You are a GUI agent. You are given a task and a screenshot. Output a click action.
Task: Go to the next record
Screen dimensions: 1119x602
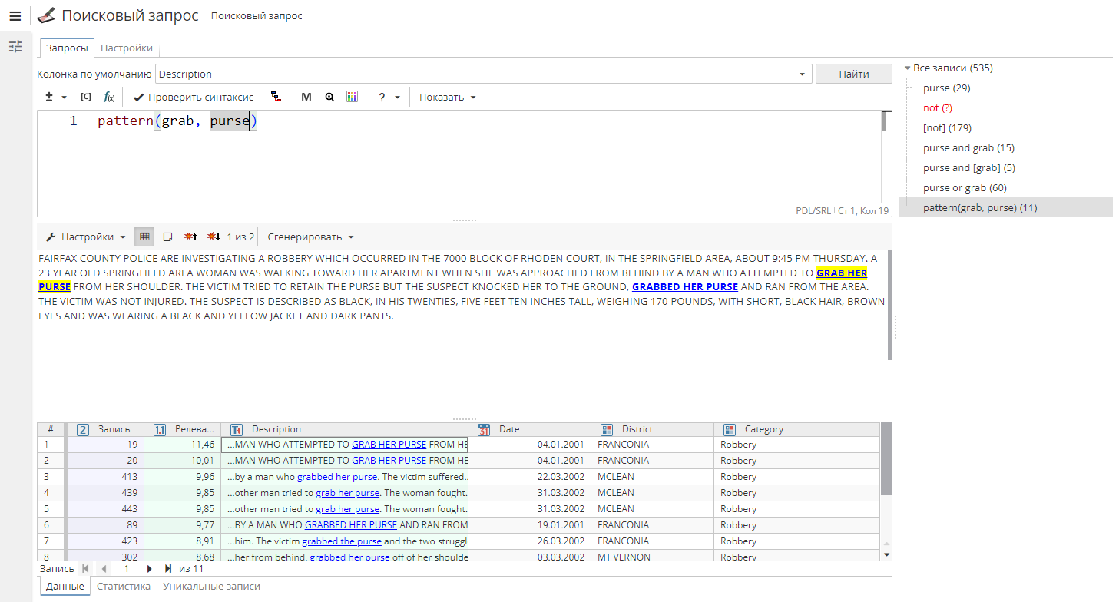tap(149, 569)
